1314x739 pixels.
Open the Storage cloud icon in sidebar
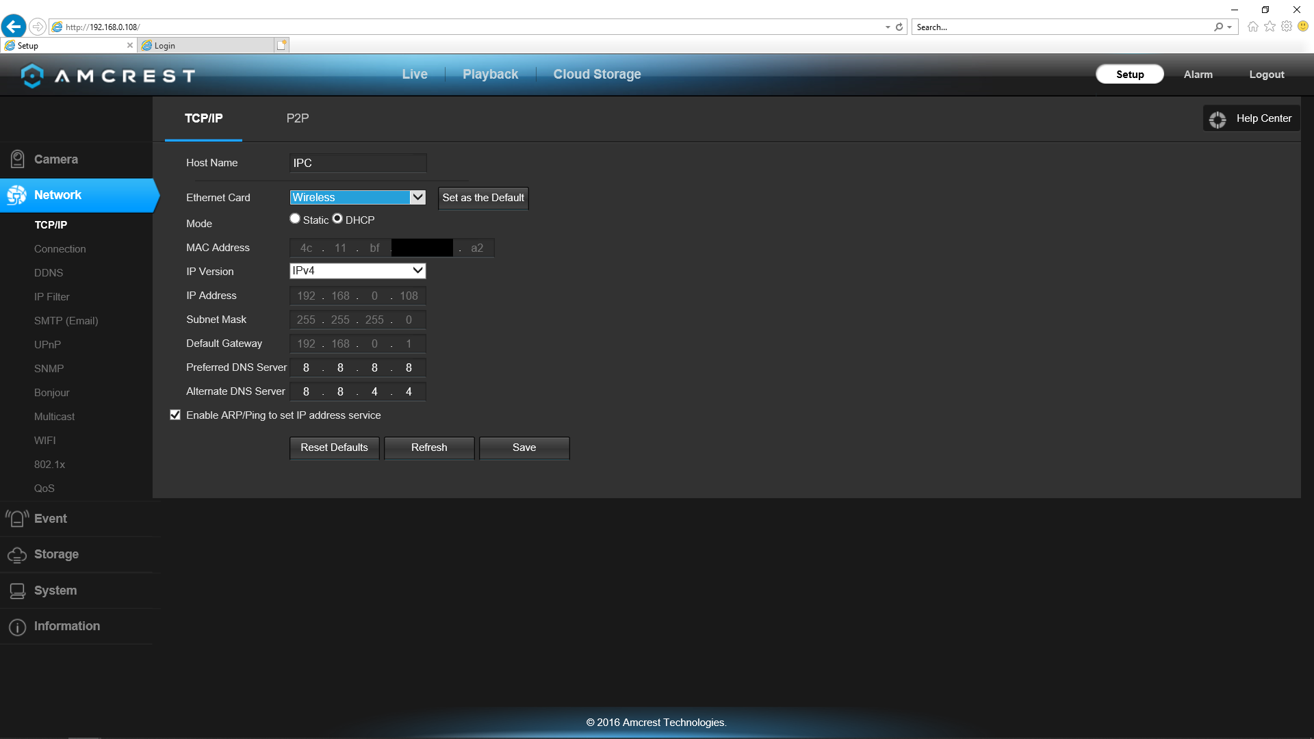coord(17,555)
